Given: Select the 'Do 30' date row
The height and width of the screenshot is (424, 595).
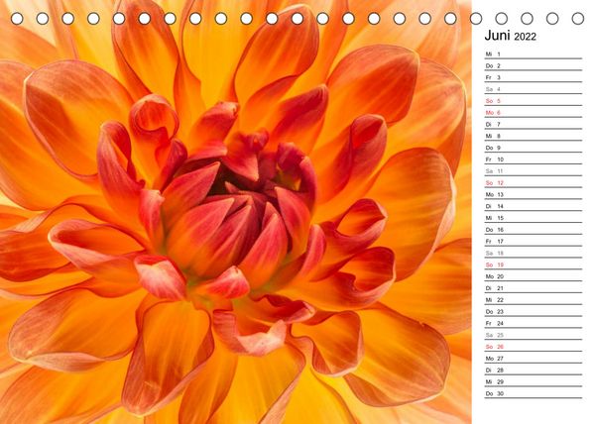Looking at the screenshot, I should point(534,393).
